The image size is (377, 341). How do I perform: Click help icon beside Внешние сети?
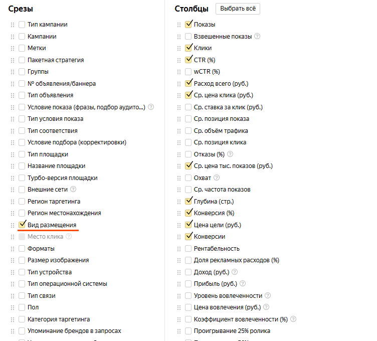coord(73,189)
